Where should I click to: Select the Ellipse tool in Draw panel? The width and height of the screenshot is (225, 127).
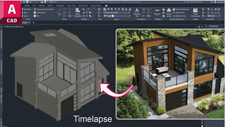[70, 13]
